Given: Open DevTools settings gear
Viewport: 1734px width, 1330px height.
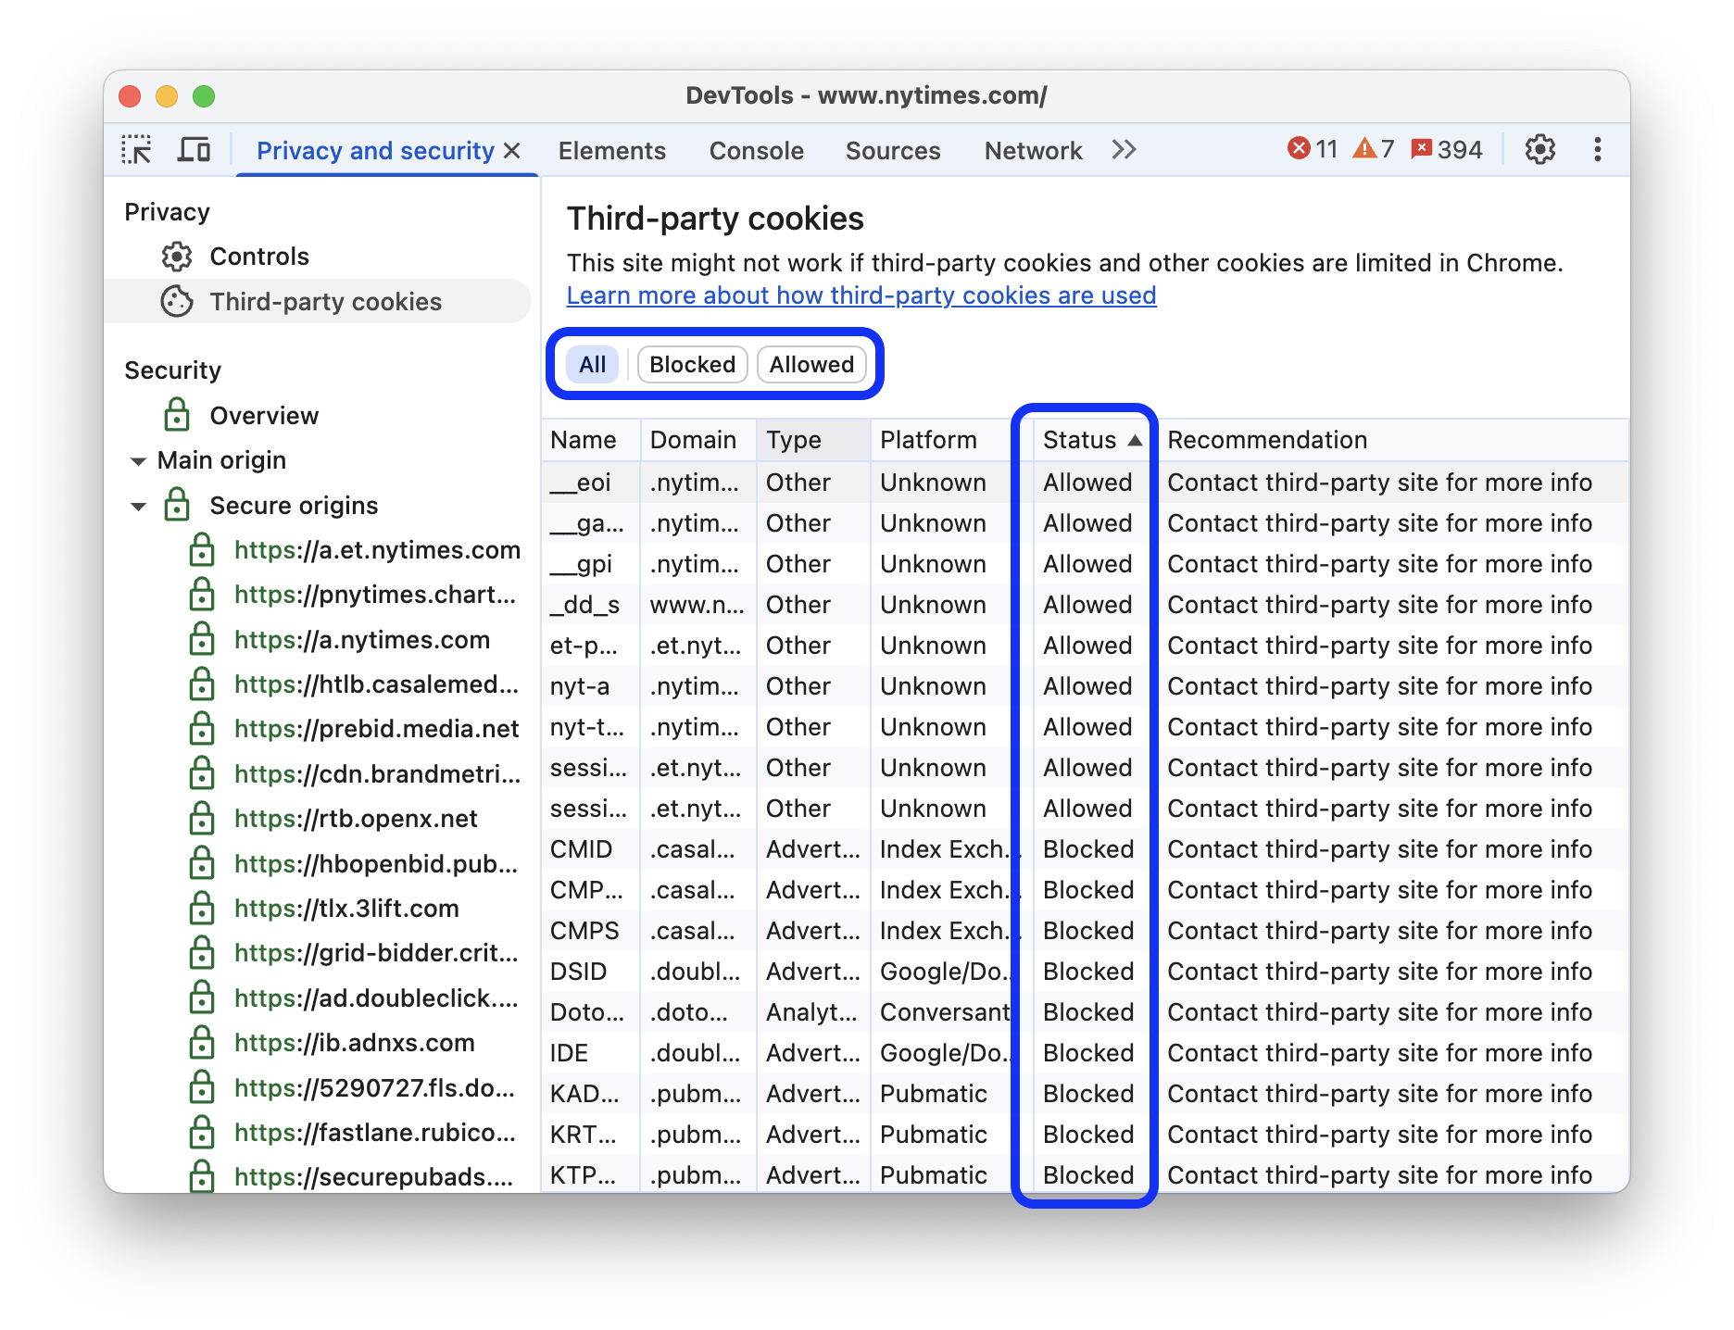Looking at the screenshot, I should pos(1540,148).
